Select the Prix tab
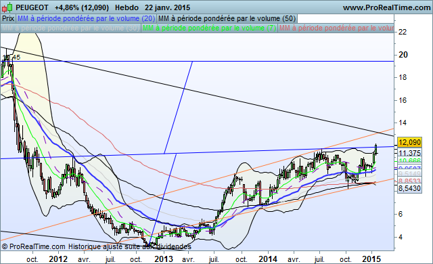433x264 pixels. click(8, 19)
